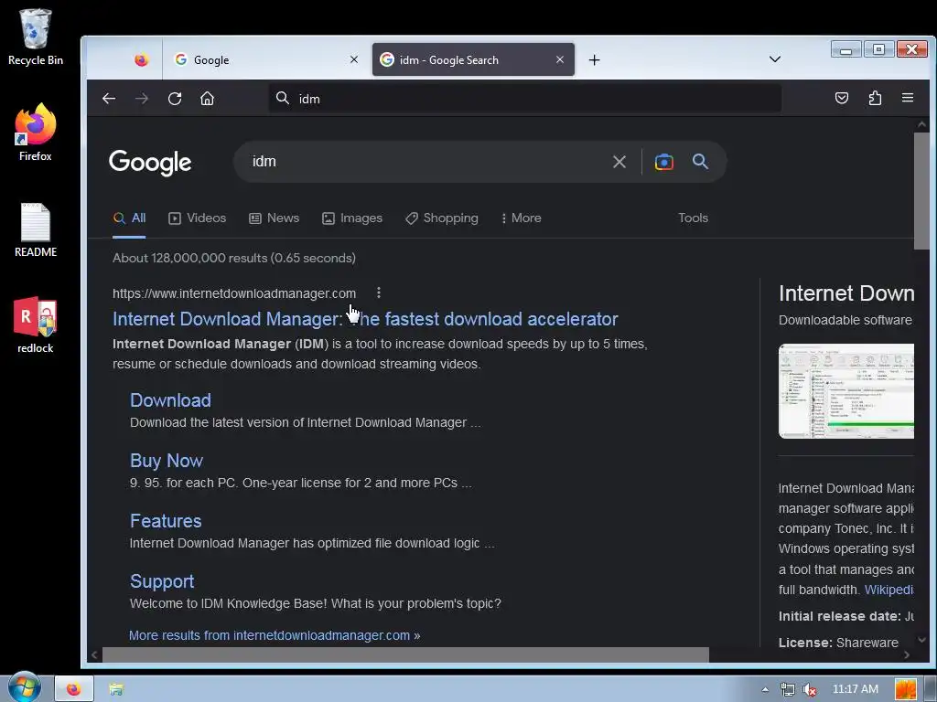Click the Google search magnifier button
Image resolution: width=937 pixels, height=702 pixels.
click(x=700, y=161)
